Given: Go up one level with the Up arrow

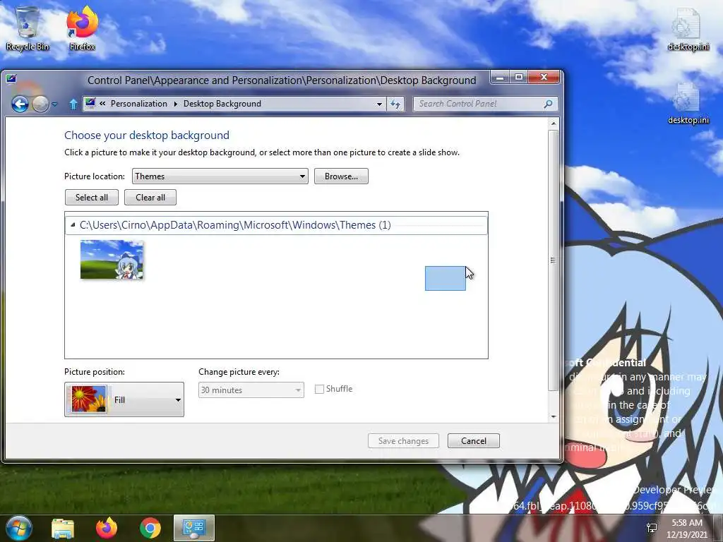Looking at the screenshot, I should [x=73, y=104].
